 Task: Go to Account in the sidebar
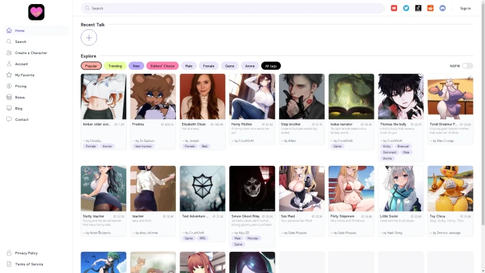37,64
